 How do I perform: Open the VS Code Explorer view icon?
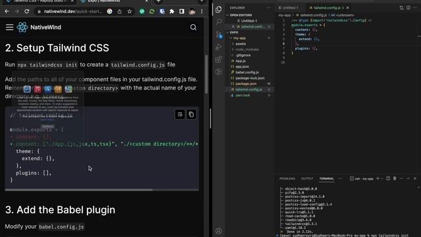[x=218, y=9]
